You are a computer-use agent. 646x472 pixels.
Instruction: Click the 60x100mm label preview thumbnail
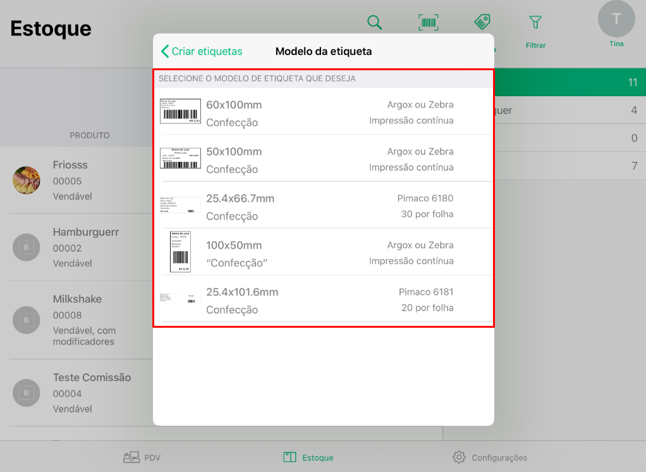[x=180, y=111]
